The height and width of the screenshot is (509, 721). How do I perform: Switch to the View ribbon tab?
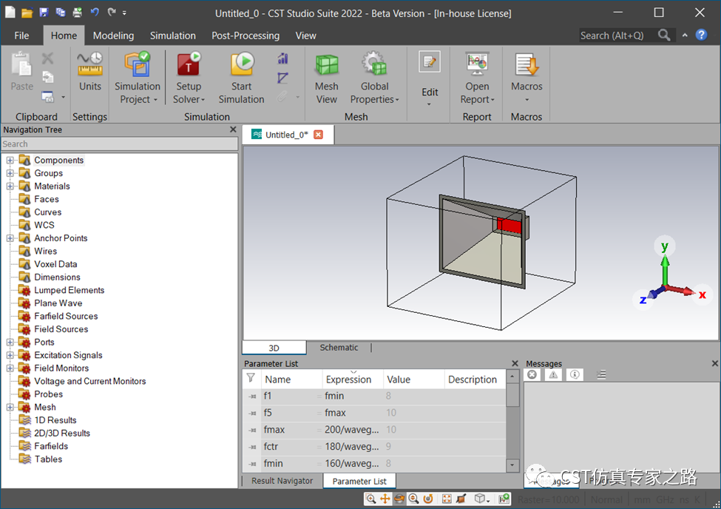(x=306, y=36)
